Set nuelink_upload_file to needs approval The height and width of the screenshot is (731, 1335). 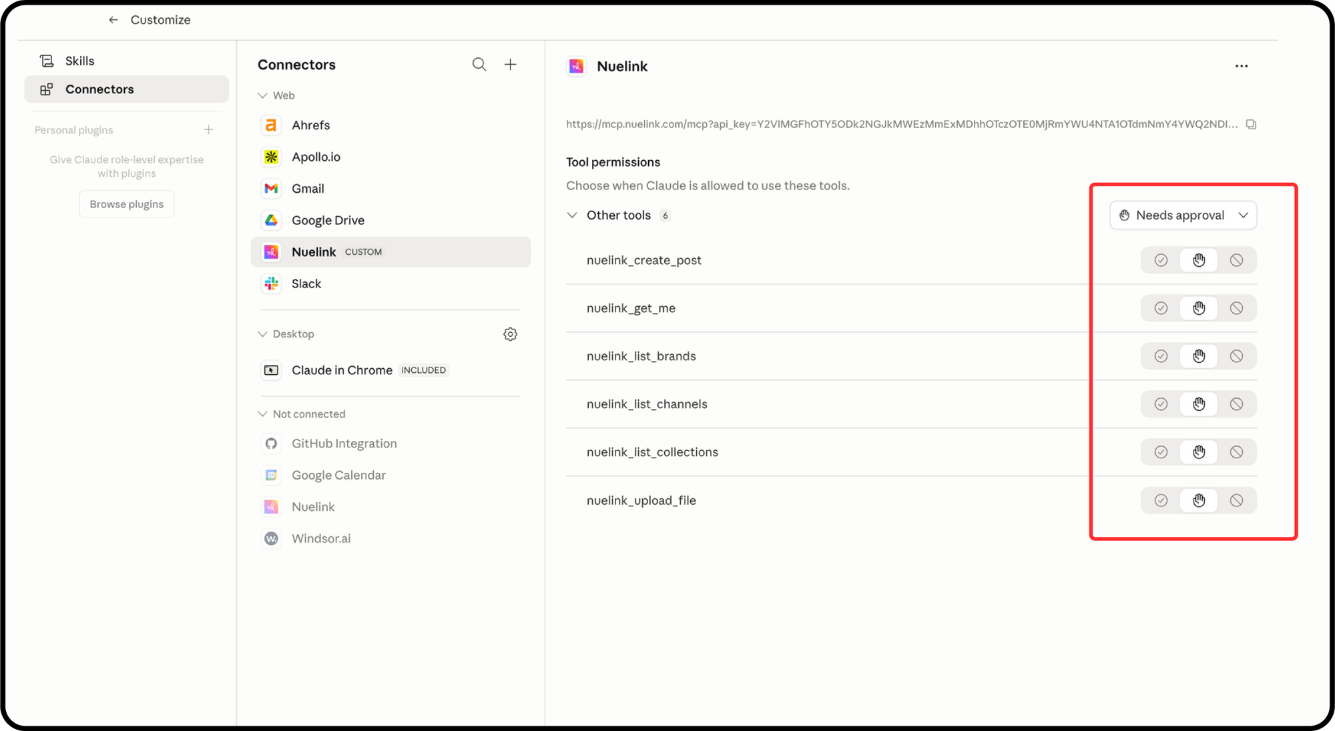click(x=1199, y=500)
